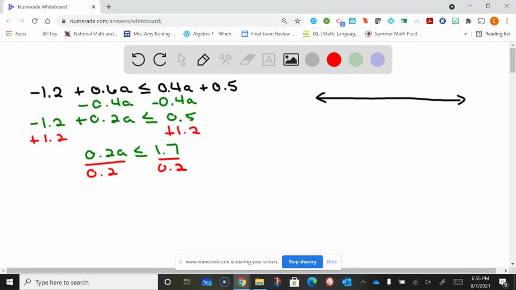Open Cortana from the taskbar
The height and width of the screenshot is (290, 516).
pos(167,282)
